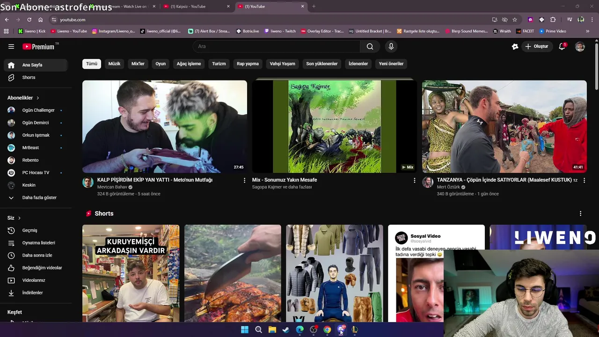Open PC Hocası TV channel
This screenshot has width=599, height=337.
click(x=36, y=173)
